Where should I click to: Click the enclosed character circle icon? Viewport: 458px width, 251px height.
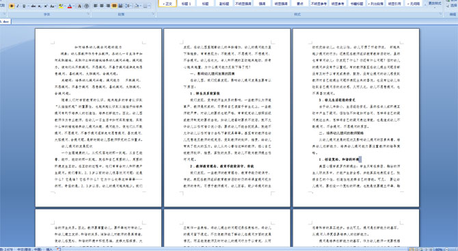(86, 6)
